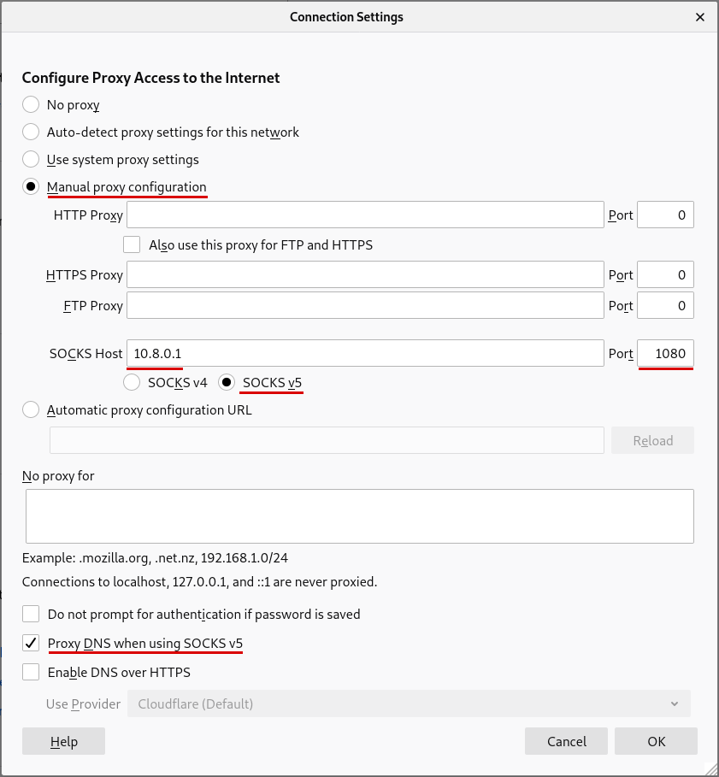Check Do not prompt for authentication option
719x777 pixels.
(31, 615)
